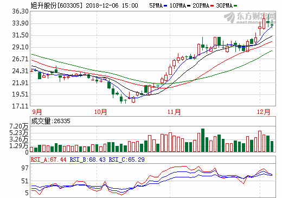
Task: Click the RSI_B:68.43 indicator label
Action: point(87,159)
